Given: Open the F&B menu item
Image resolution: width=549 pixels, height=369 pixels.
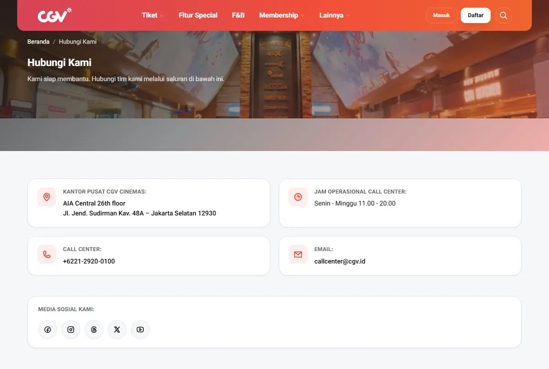Looking at the screenshot, I should [238, 15].
